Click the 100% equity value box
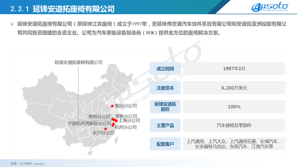 pos(234,107)
